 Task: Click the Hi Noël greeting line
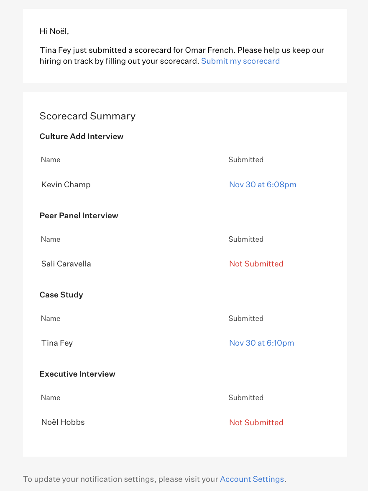[54, 31]
